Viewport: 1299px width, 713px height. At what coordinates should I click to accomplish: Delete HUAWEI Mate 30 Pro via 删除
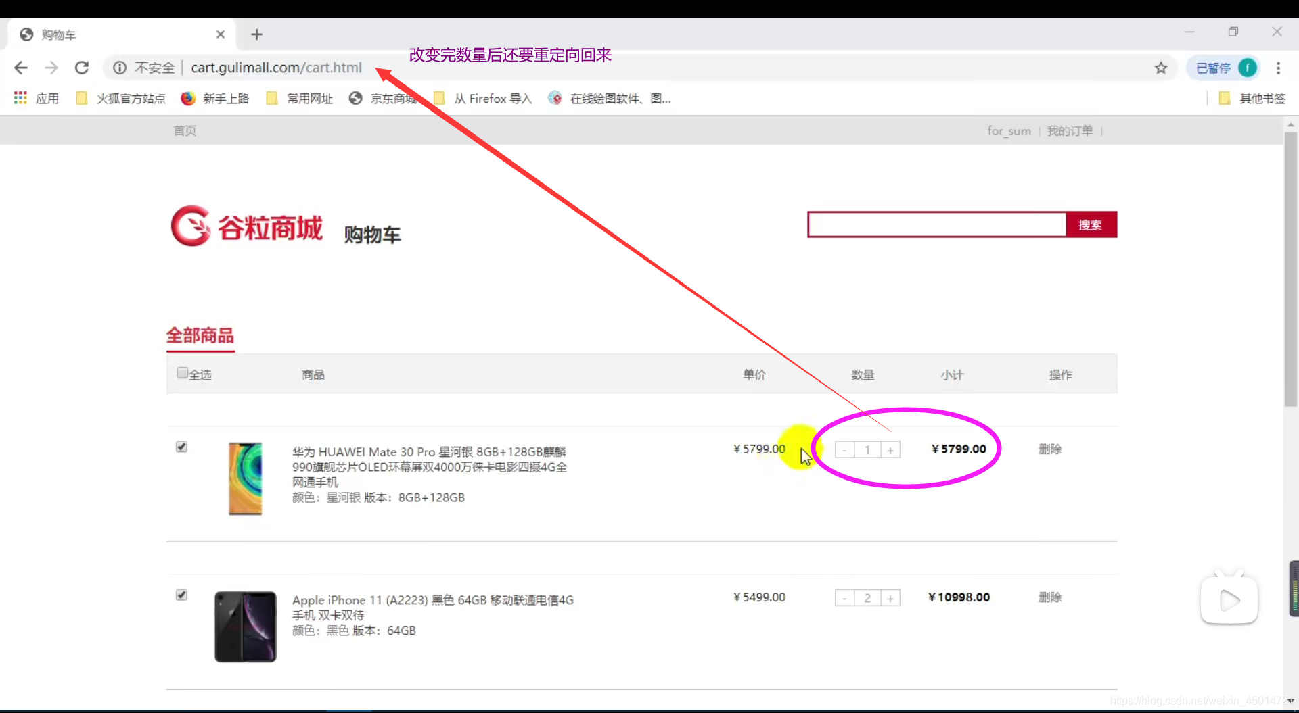[x=1050, y=449]
